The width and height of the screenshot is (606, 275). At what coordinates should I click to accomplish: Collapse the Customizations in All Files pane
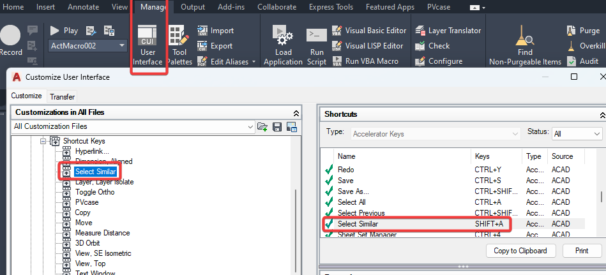tap(296, 114)
